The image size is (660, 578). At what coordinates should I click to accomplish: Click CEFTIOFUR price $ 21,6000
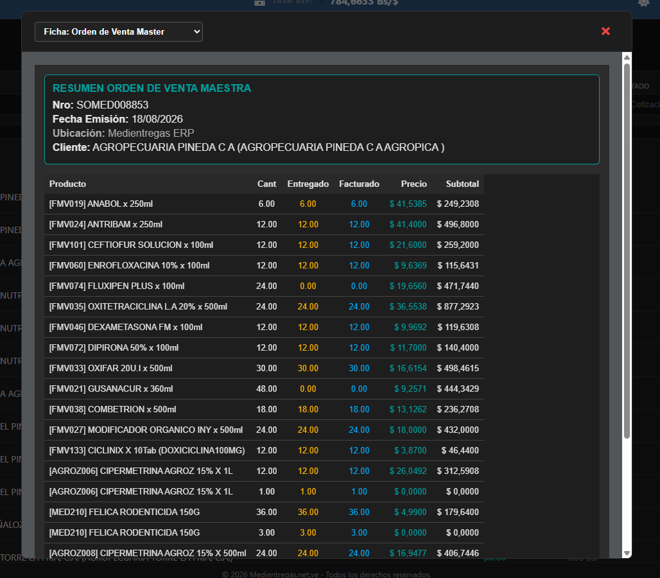coord(408,245)
